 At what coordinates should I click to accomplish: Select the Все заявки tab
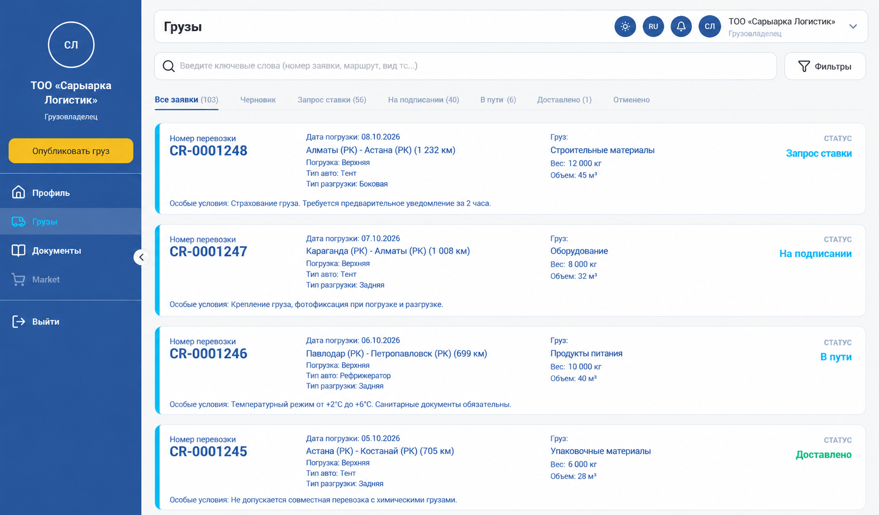(x=186, y=100)
